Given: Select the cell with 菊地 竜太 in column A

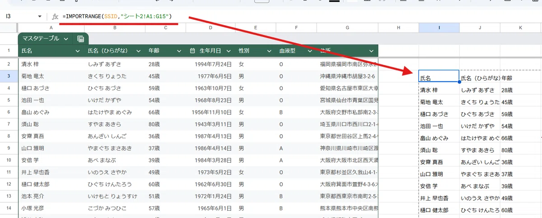Looking at the screenshot, I should (51, 76).
